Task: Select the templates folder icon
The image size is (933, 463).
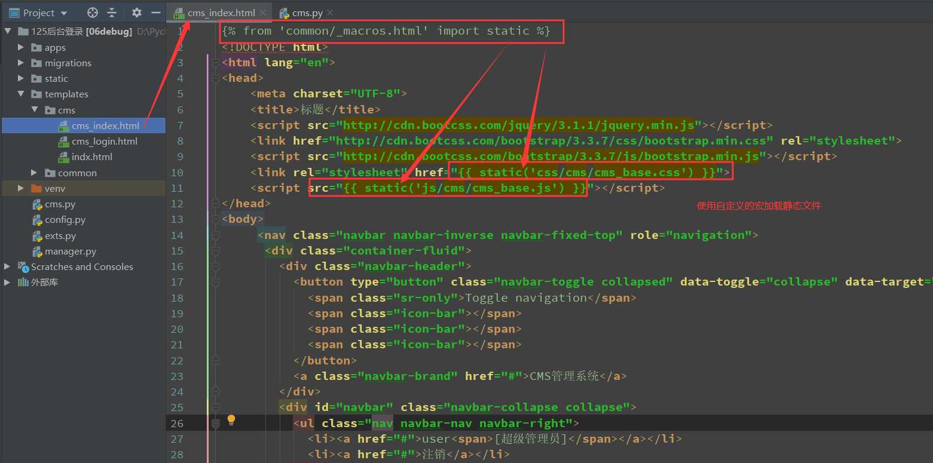Action: point(36,94)
